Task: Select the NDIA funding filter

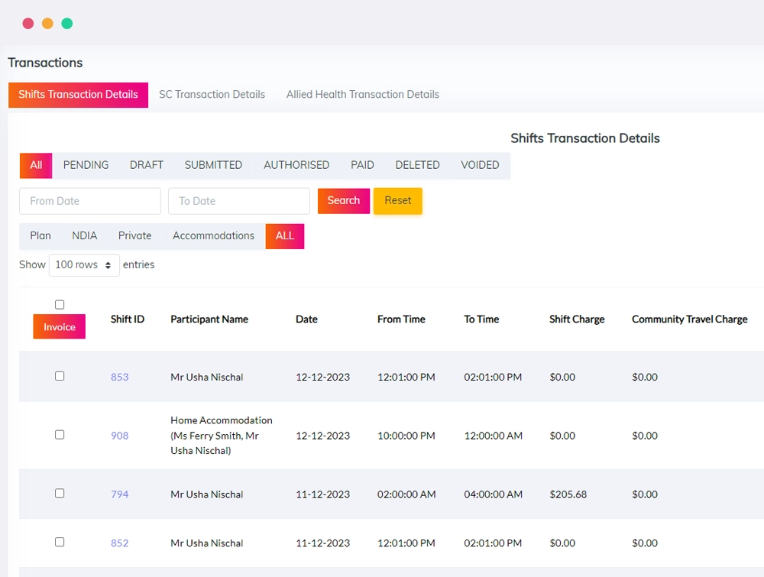Action: tap(84, 236)
